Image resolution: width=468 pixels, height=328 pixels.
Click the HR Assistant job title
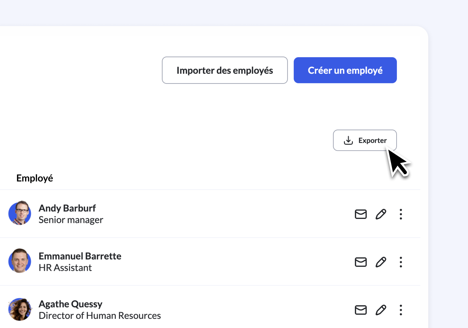click(65, 268)
